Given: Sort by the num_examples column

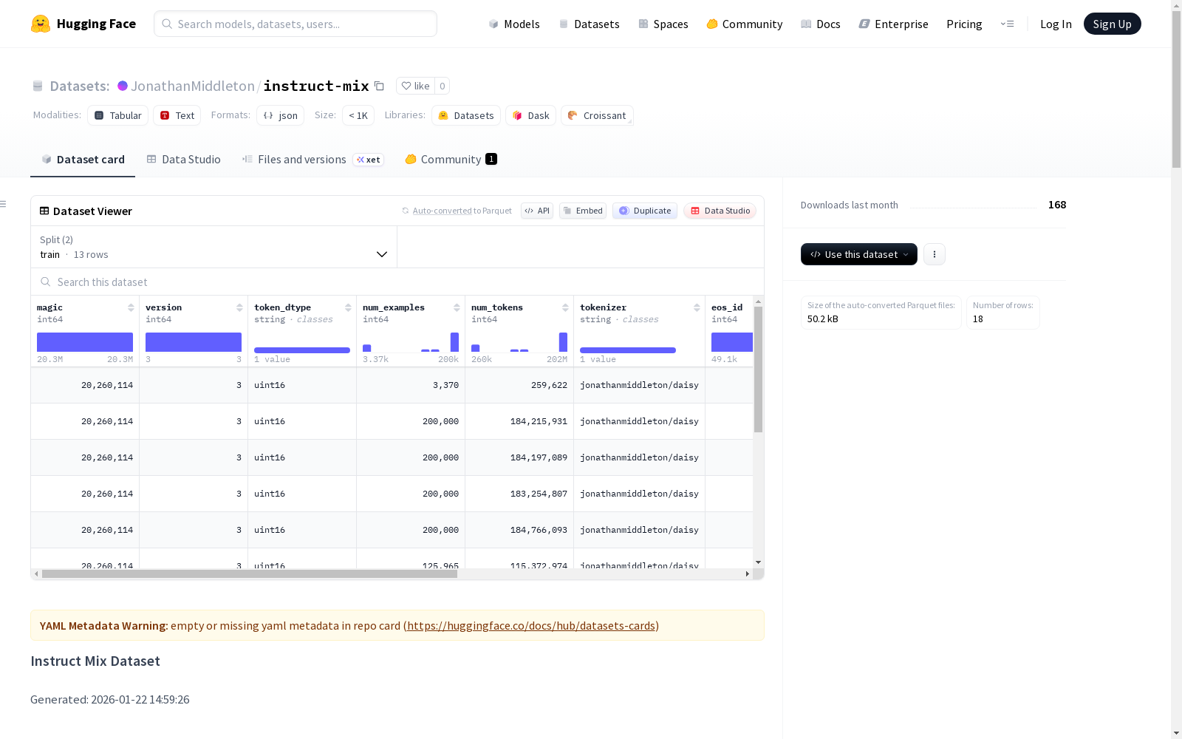Looking at the screenshot, I should [x=457, y=307].
